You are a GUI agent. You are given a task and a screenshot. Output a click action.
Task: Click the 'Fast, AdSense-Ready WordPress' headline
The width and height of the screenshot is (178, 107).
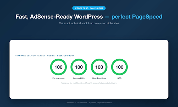pyautogui.click(x=59, y=17)
